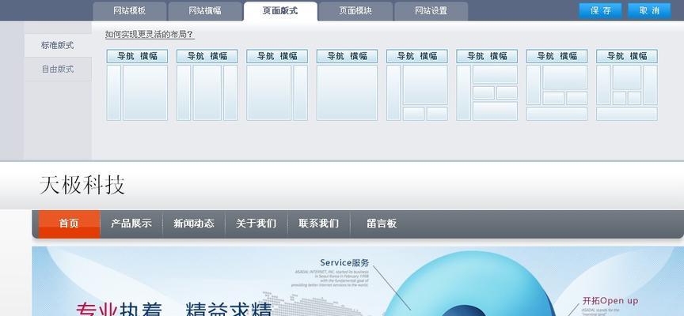Go to the 页面模块 tab

point(355,11)
